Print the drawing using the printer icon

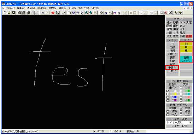[x=19, y=13]
